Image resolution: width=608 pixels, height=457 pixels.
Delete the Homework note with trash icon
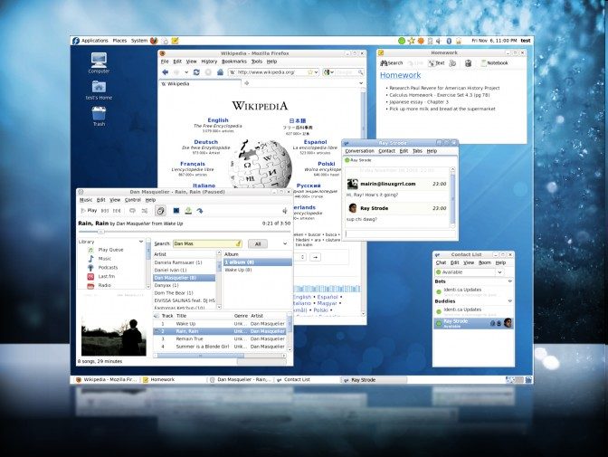point(468,62)
